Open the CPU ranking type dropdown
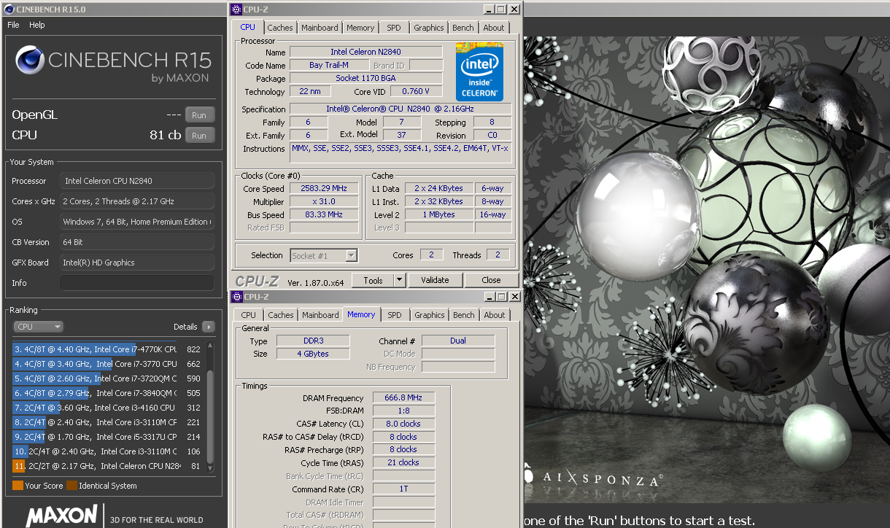Screen dimensions: 890x528 (38, 327)
